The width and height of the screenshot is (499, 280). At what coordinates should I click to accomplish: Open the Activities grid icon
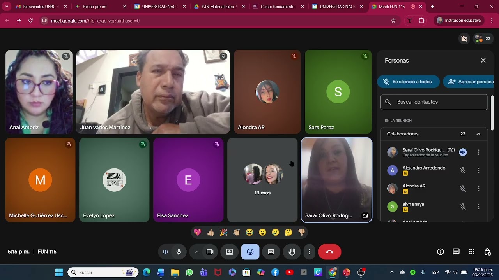click(472, 252)
